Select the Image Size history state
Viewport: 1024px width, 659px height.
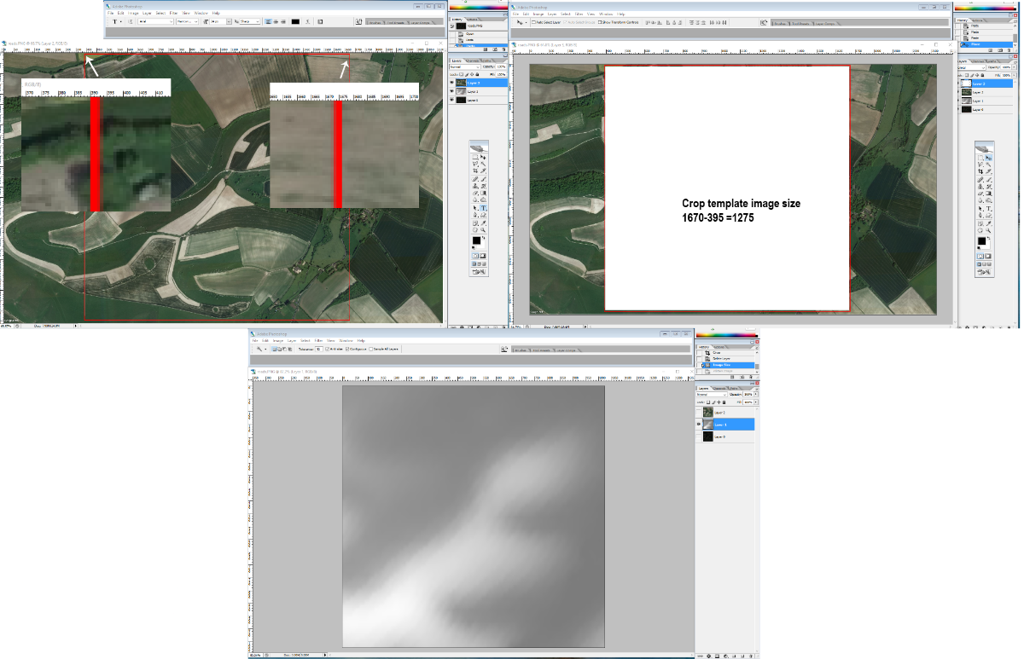point(721,365)
